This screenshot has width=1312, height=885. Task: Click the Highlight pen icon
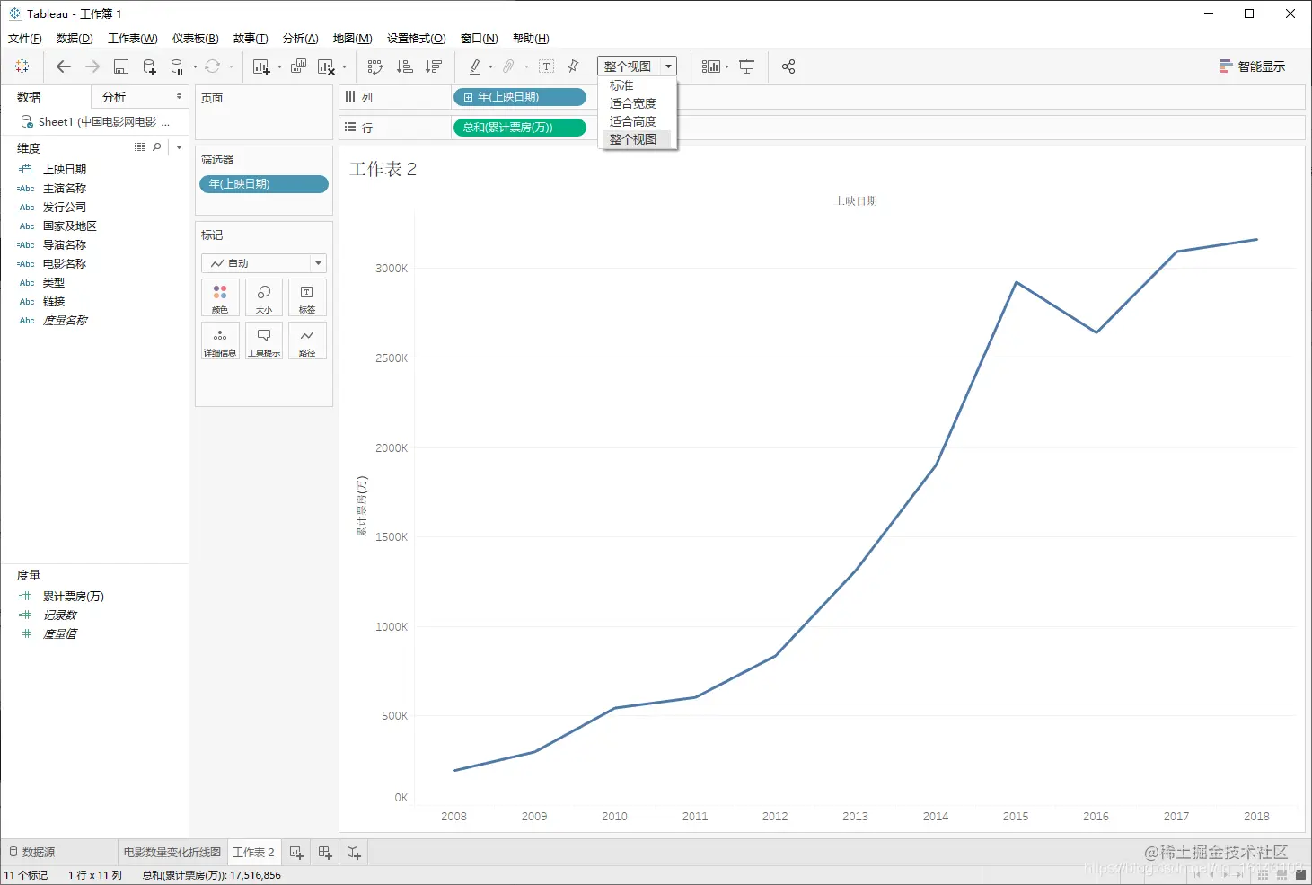475,66
